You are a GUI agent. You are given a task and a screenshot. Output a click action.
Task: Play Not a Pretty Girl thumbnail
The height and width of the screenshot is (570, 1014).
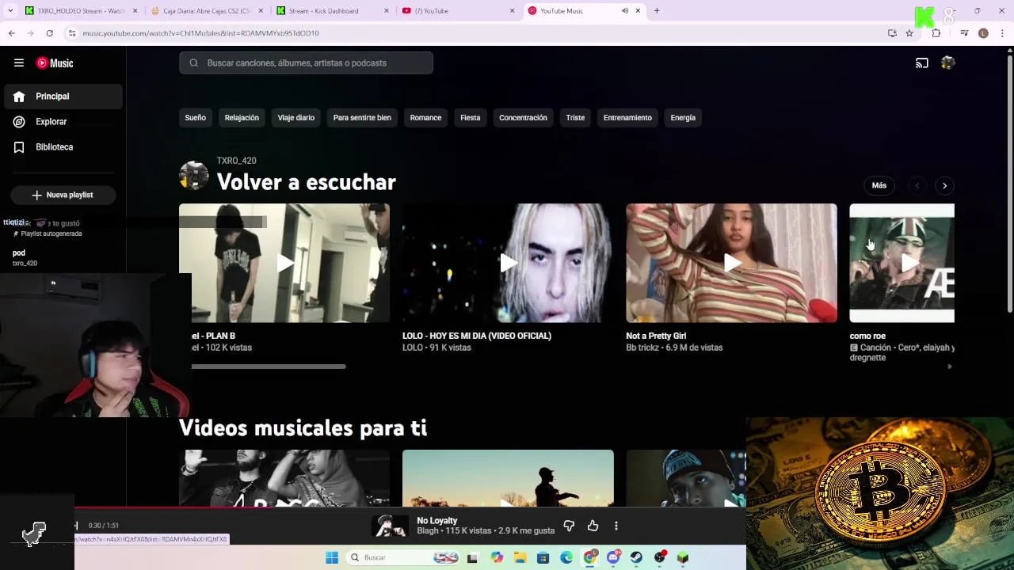point(731,263)
